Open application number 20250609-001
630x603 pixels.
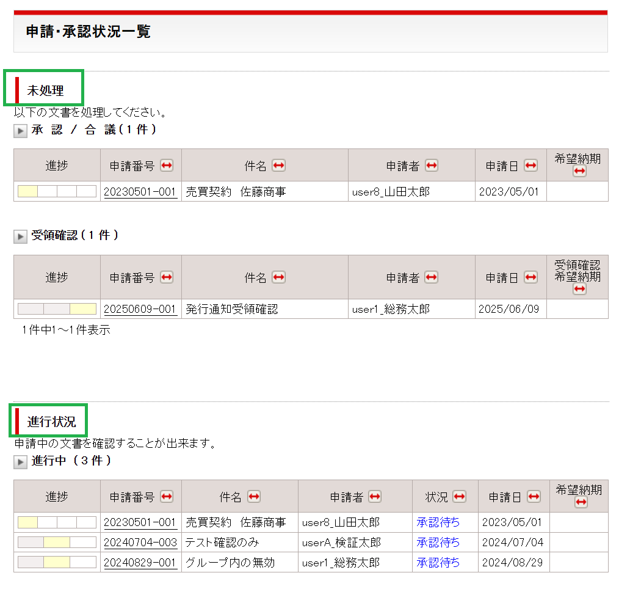pos(140,309)
